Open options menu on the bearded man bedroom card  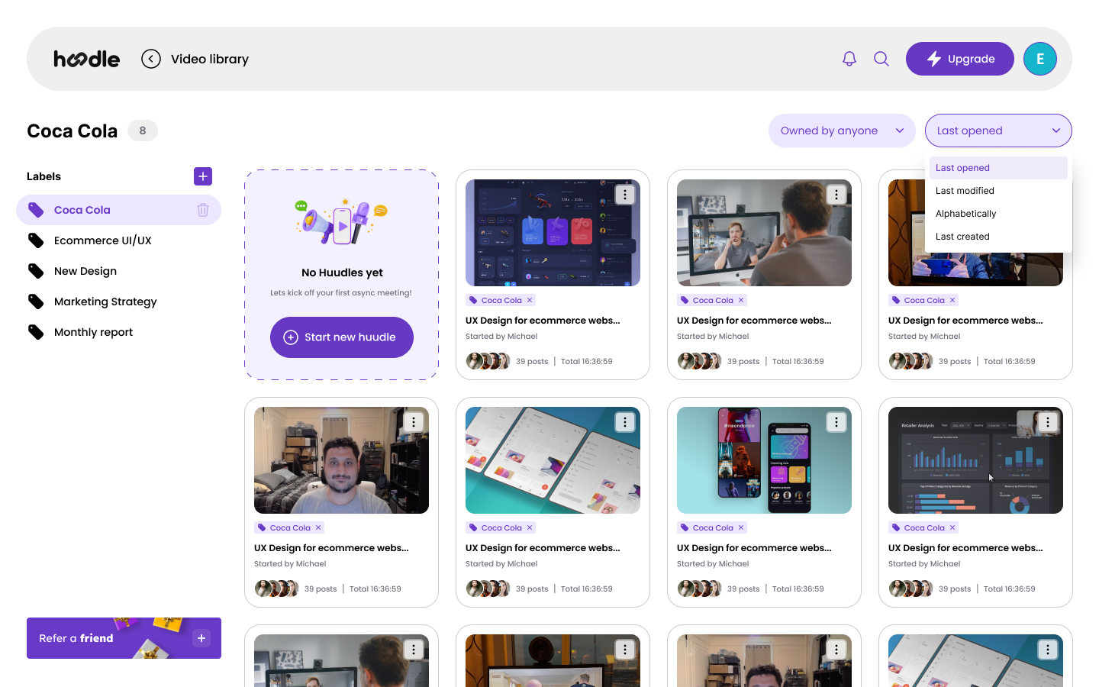click(x=414, y=422)
